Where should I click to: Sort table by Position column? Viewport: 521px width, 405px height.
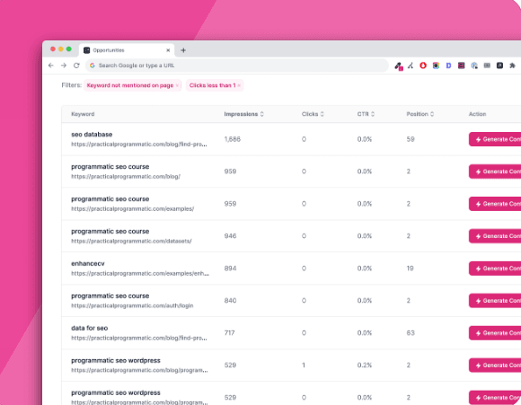point(420,114)
